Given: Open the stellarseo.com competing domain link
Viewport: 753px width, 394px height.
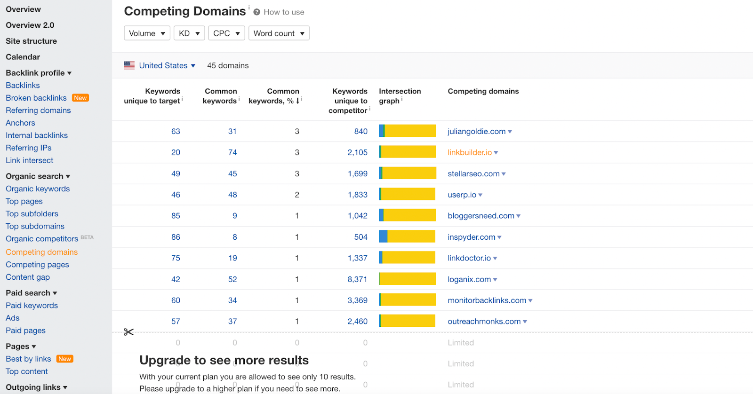Looking at the screenshot, I should click(x=473, y=174).
